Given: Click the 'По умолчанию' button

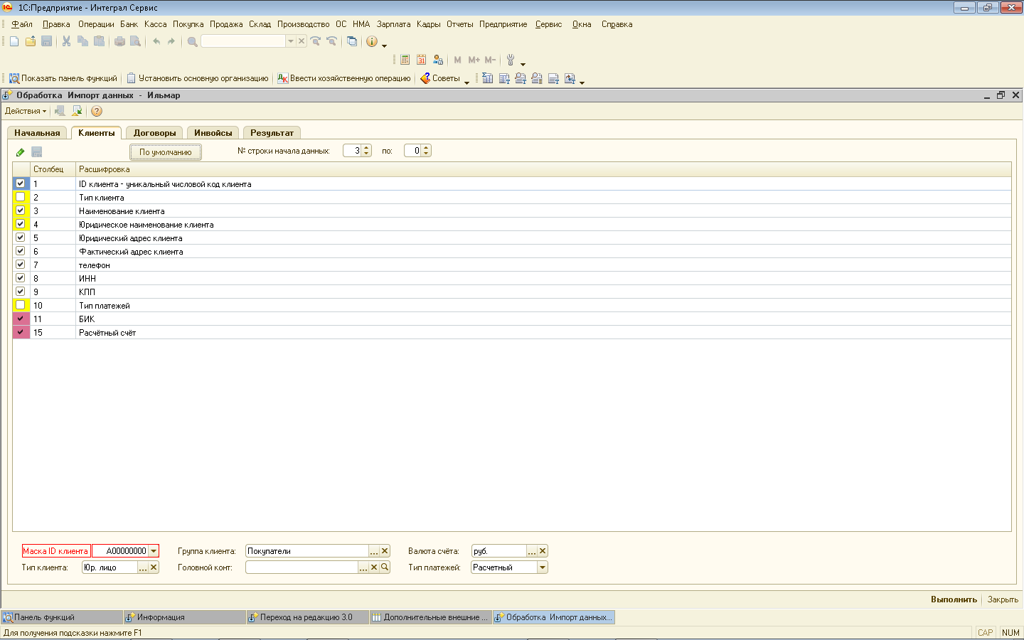Looking at the screenshot, I should coord(166,152).
